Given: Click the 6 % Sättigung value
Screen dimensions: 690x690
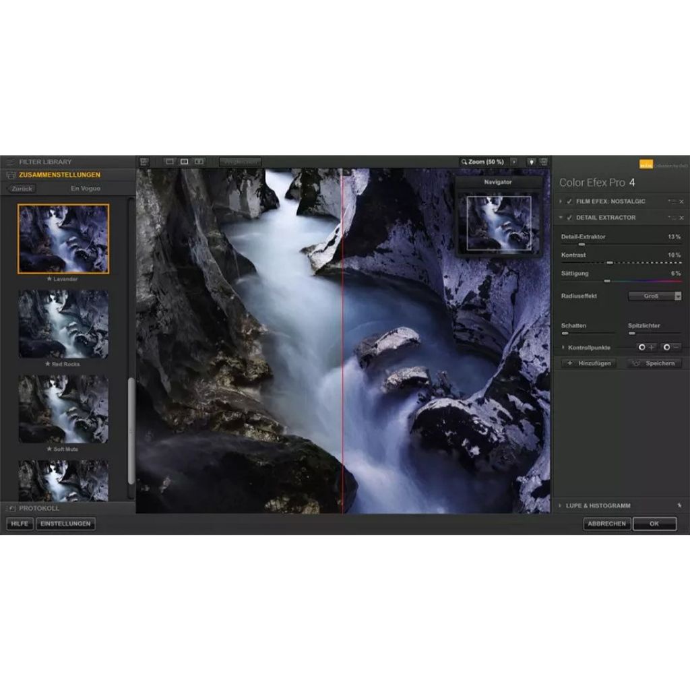Looking at the screenshot, I should 676,274.
